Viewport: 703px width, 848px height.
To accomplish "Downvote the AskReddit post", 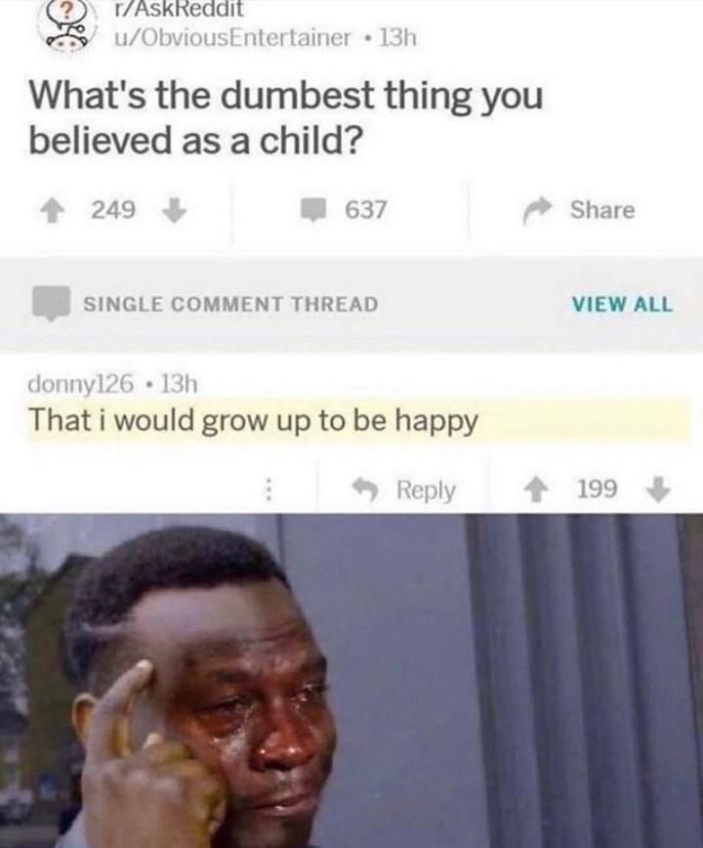I will (x=175, y=211).
